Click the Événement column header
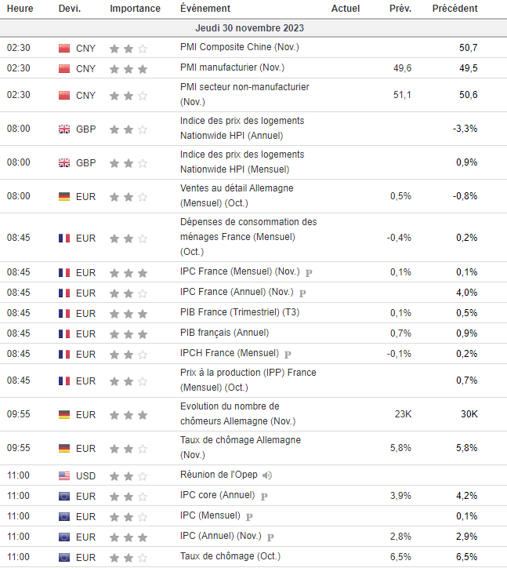This screenshot has height=568, width=507. point(205,9)
